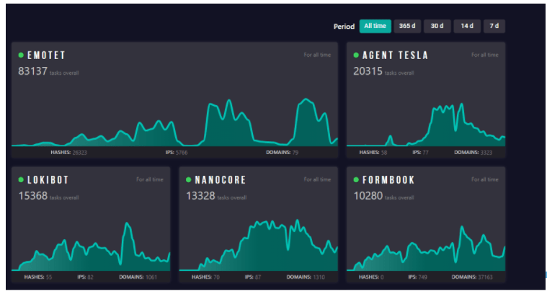The height and width of the screenshot is (291, 547).
Task: Open the LOKIBOT card title
Action: 48,180
